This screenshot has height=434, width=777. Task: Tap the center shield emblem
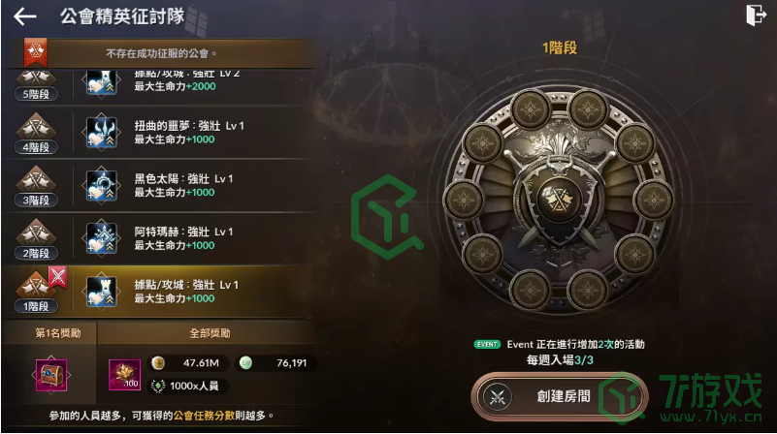(x=559, y=199)
